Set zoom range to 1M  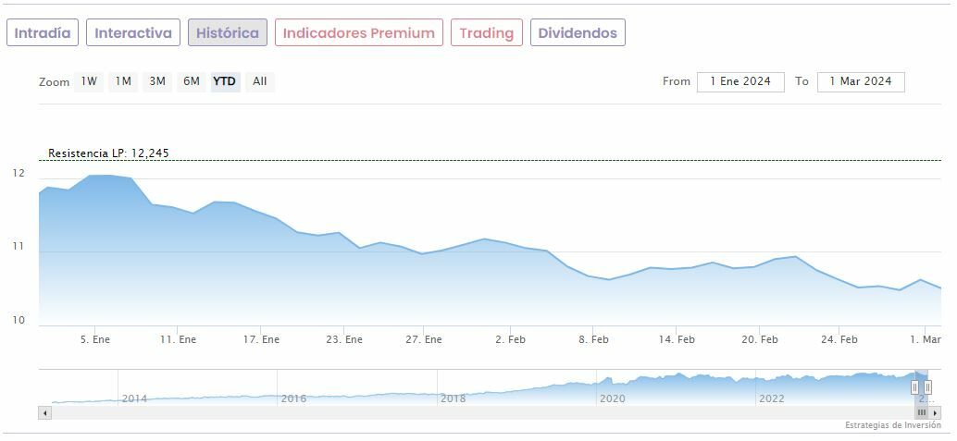(123, 81)
